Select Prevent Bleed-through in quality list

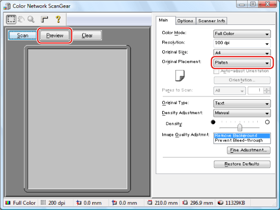(242, 141)
